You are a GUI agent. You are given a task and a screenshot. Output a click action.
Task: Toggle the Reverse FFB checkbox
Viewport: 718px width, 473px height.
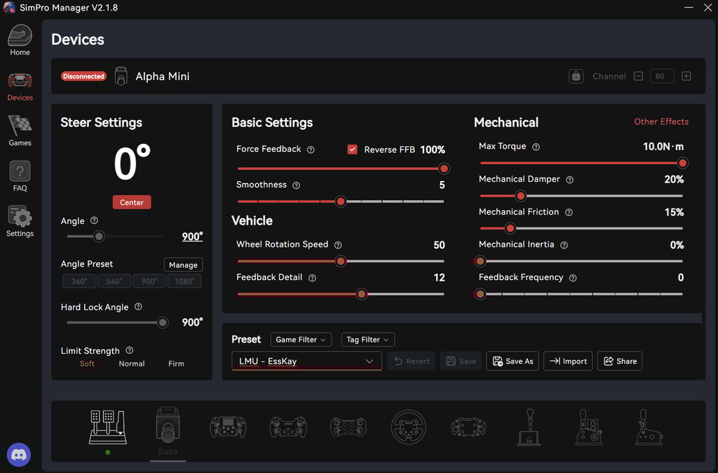pos(352,149)
